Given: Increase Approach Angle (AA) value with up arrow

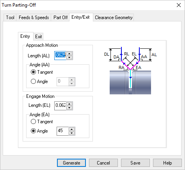Looking at the screenshot, I should pyautogui.click(x=72, y=80).
